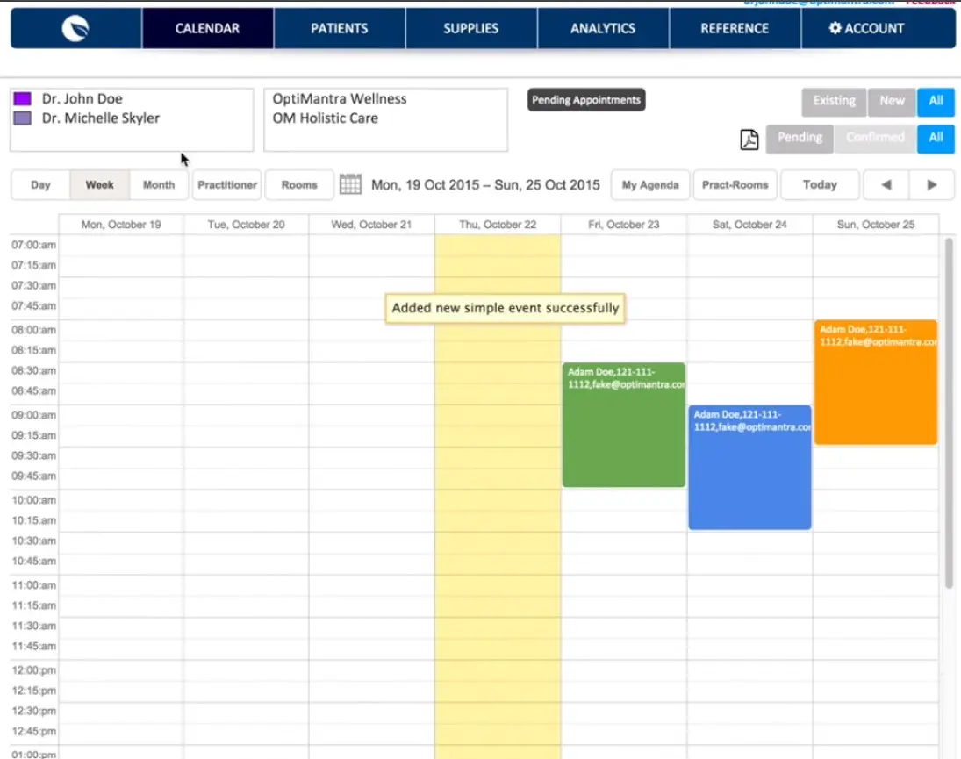This screenshot has width=961, height=759.
Task: Click Dr. John Doe purple color swatch
Action: point(23,99)
